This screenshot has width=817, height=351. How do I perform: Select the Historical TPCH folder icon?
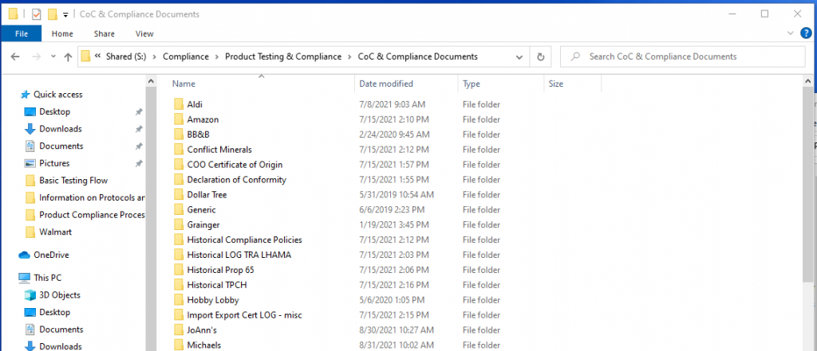point(179,285)
